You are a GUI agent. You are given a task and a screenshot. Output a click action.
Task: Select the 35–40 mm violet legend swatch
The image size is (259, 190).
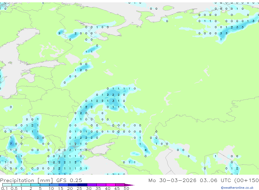click(x=101, y=185)
